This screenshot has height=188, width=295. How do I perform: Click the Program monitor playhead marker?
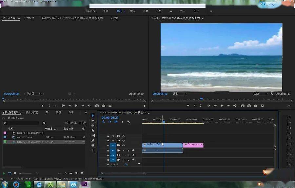(201, 99)
